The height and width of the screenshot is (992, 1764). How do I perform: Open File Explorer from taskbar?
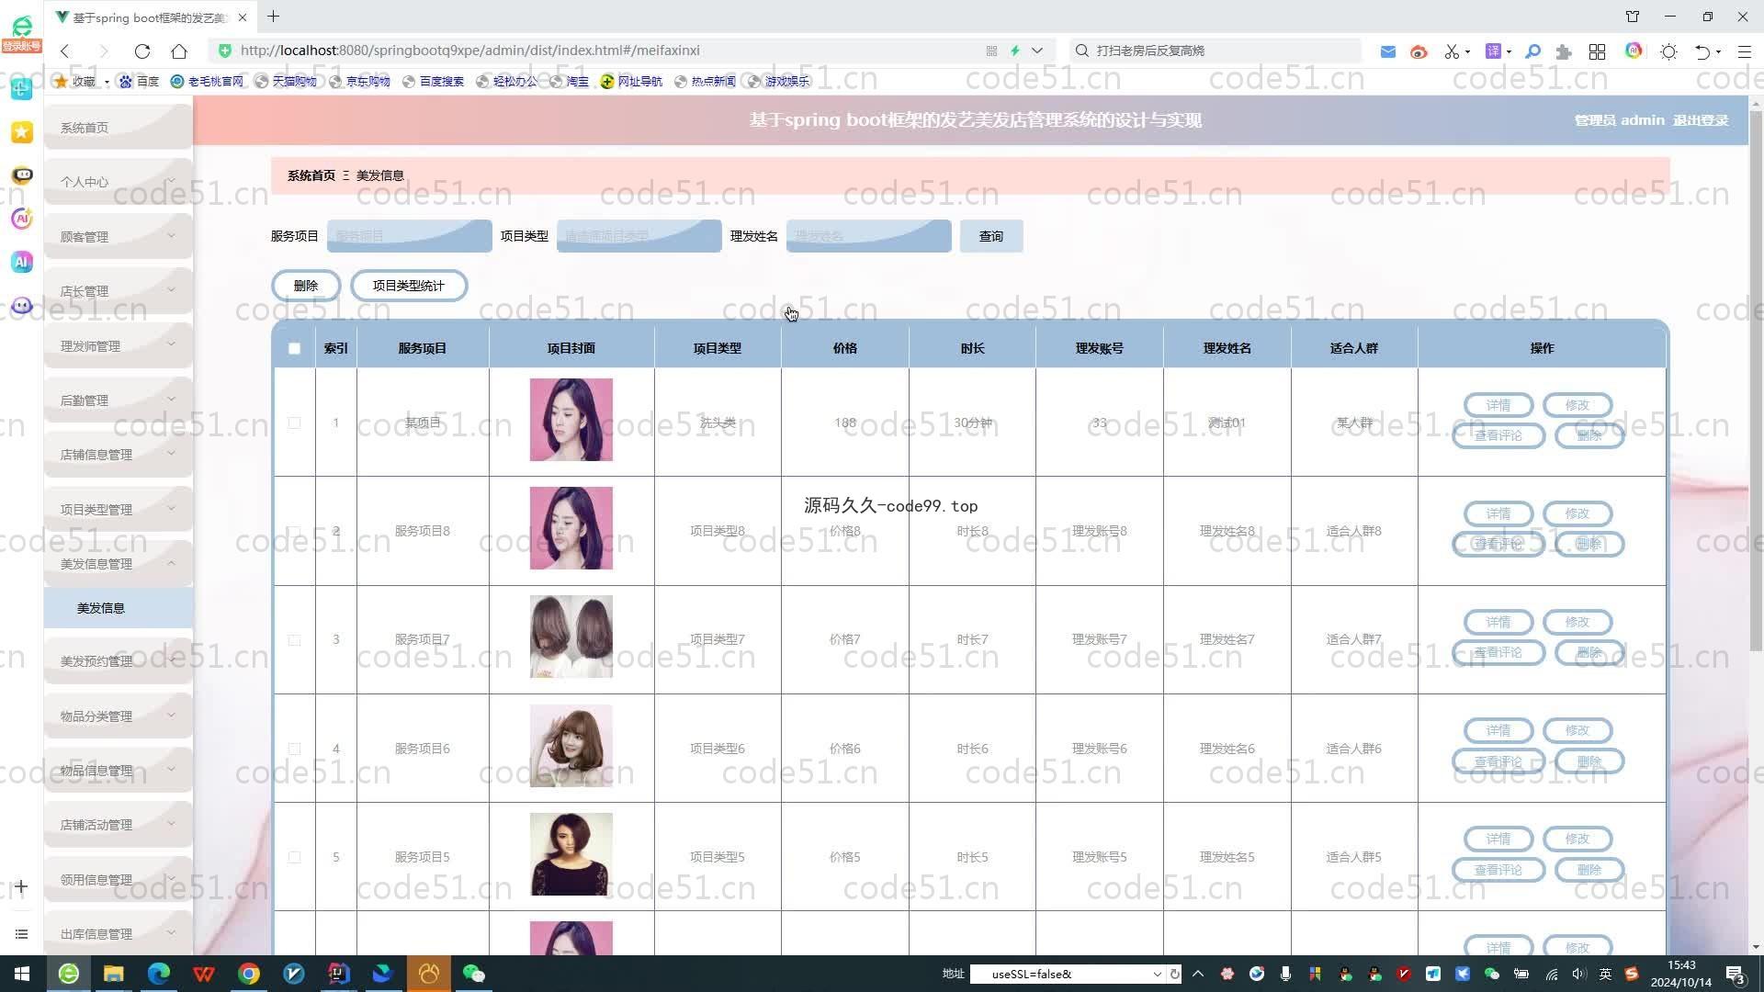pyautogui.click(x=113, y=974)
